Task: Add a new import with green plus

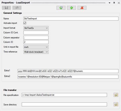Action: [71, 8]
